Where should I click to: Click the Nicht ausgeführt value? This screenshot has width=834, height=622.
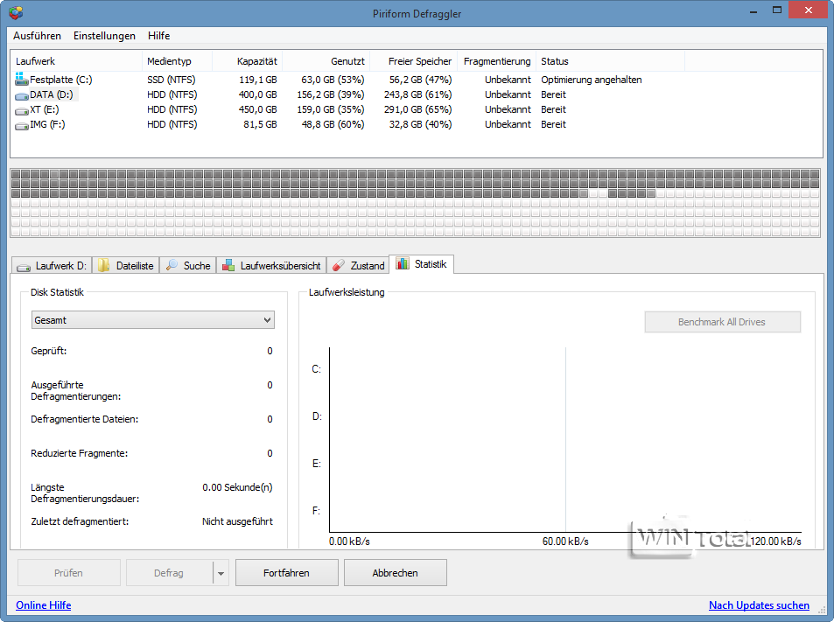(237, 521)
